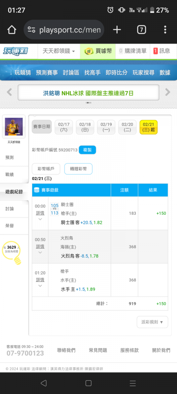Screen dimensions: 177x394
Task: Select the 02/19 (一) date
Action: (x=106, y=127)
